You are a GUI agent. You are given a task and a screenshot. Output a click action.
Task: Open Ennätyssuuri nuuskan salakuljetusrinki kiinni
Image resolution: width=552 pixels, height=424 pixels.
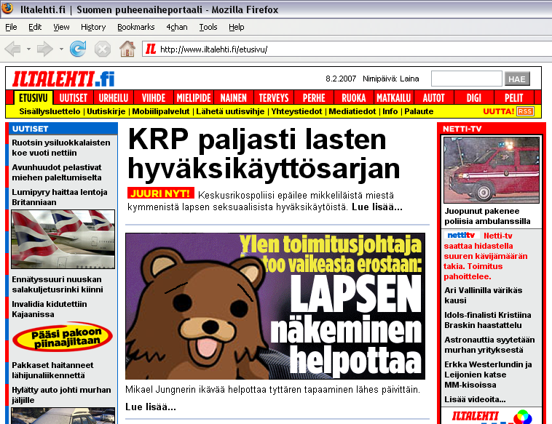(x=58, y=284)
